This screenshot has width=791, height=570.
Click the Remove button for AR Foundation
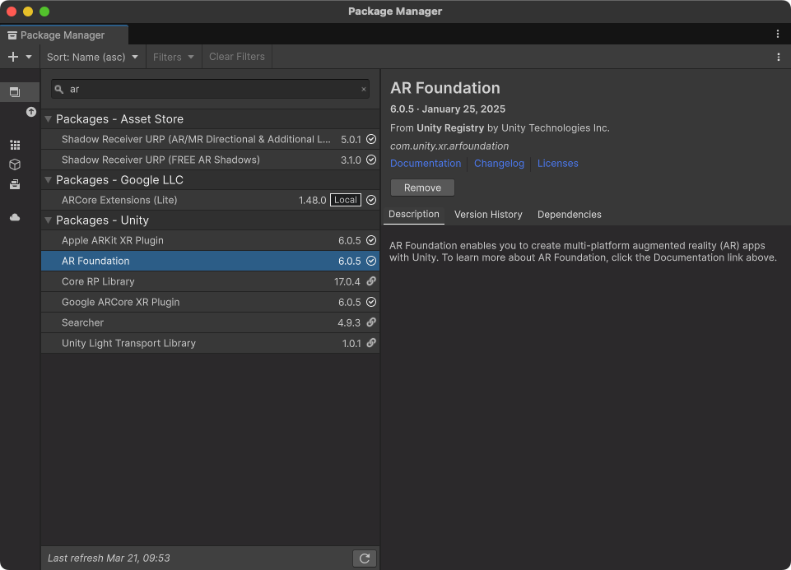tap(422, 188)
